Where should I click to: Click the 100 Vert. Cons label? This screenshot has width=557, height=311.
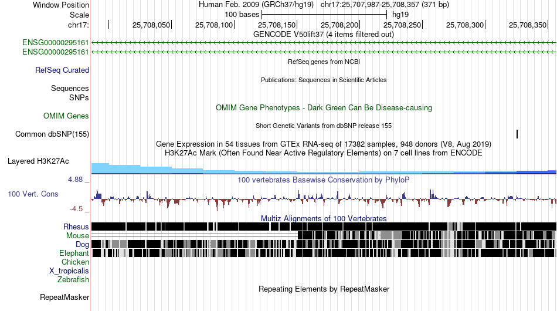click(33, 194)
